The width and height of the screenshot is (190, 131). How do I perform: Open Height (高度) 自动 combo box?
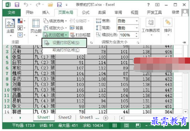click(x=128, y=28)
